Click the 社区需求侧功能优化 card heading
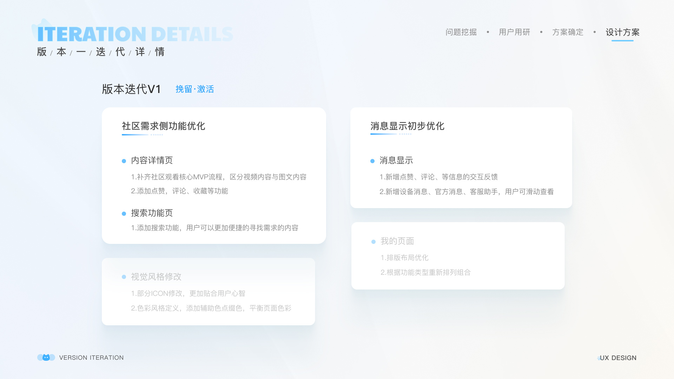Image resolution: width=674 pixels, height=379 pixels. pyautogui.click(x=163, y=126)
